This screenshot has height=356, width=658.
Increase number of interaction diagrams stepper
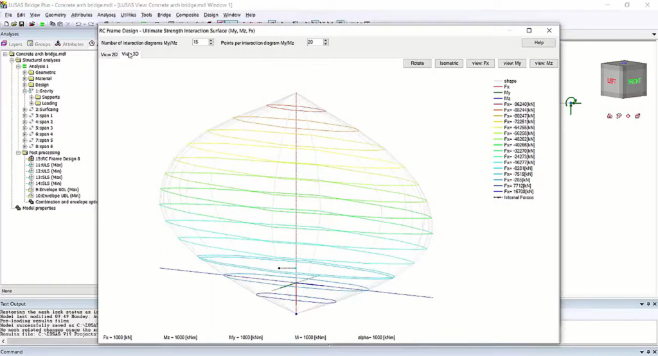pyautogui.click(x=211, y=40)
